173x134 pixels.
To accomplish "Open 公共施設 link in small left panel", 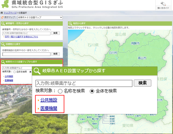I will pyautogui.click(x=9, y=76).
